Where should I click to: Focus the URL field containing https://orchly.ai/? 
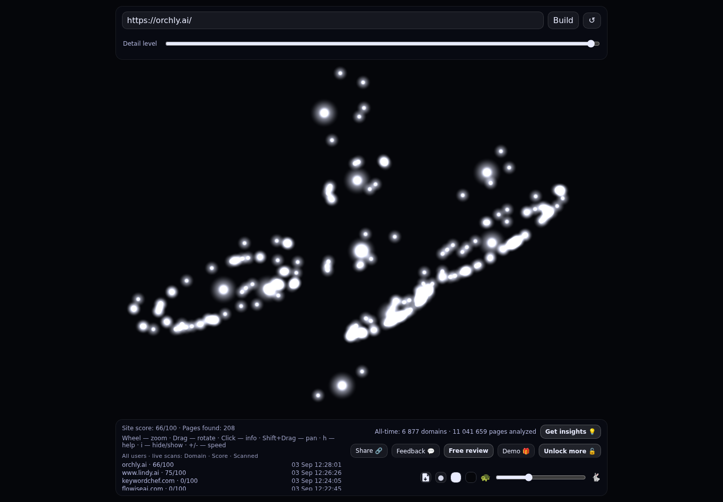click(x=332, y=20)
